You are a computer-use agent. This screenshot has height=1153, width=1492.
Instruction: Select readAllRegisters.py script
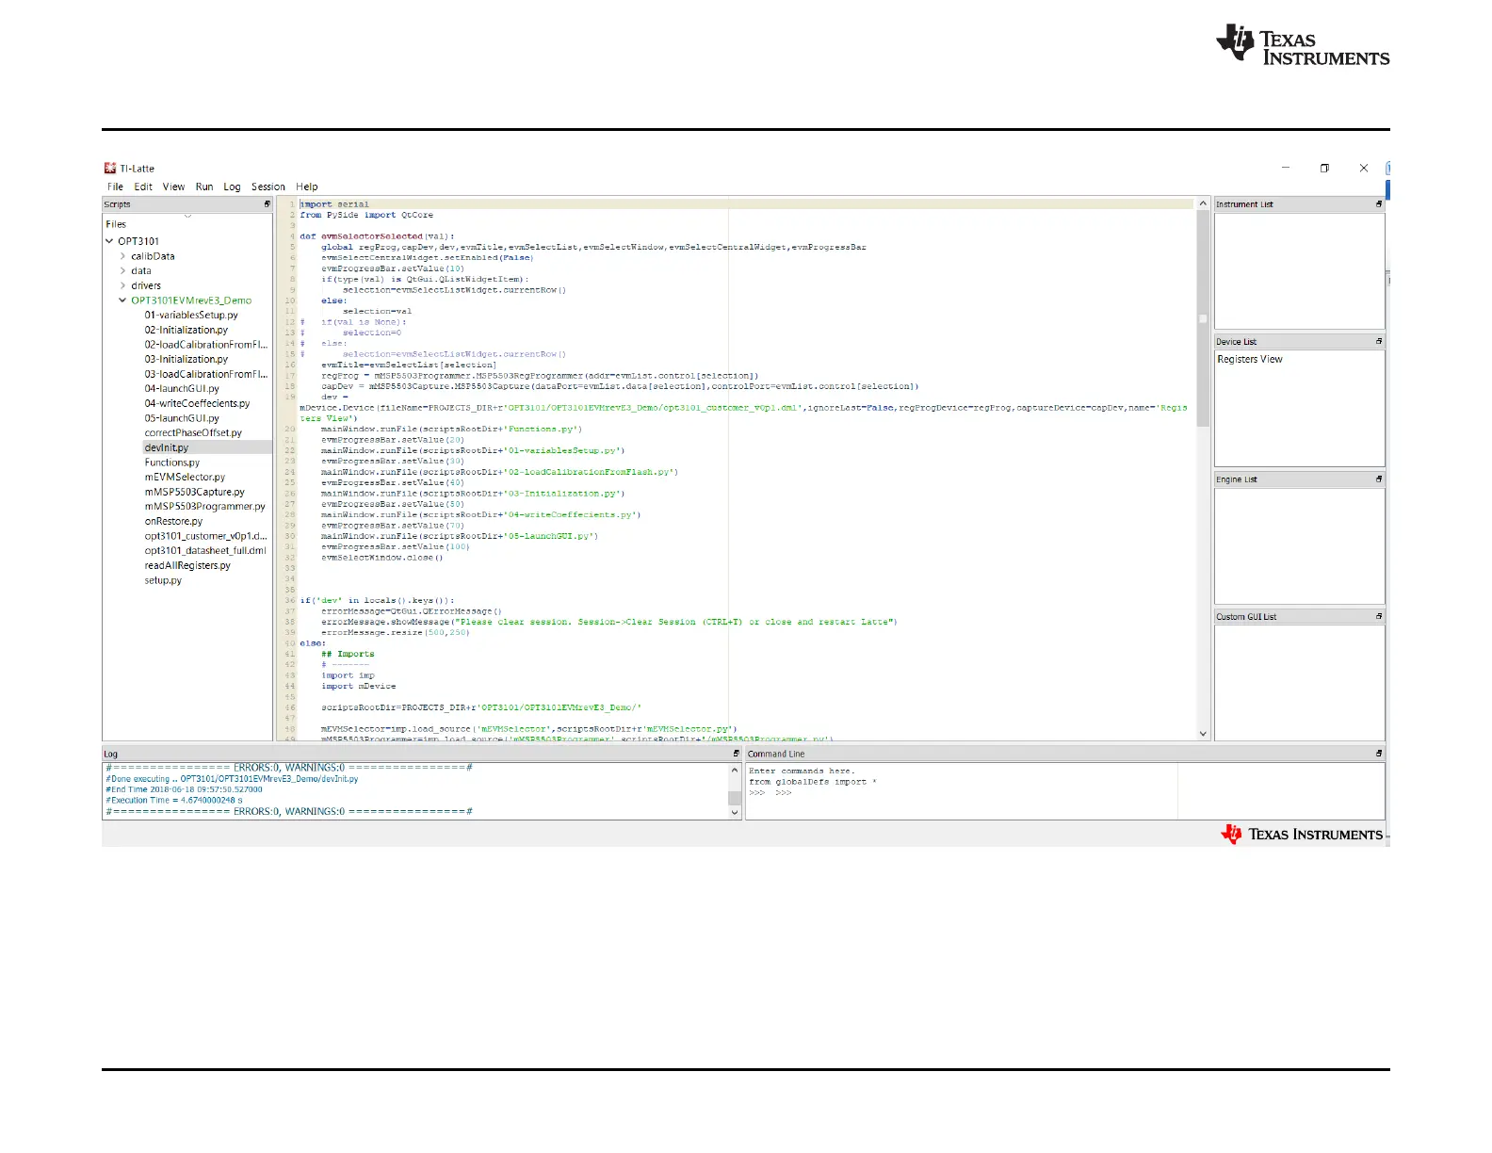(x=187, y=565)
